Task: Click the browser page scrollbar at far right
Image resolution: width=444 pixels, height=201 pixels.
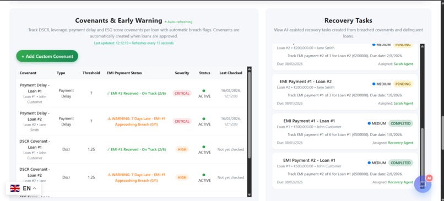Action: [442, 133]
